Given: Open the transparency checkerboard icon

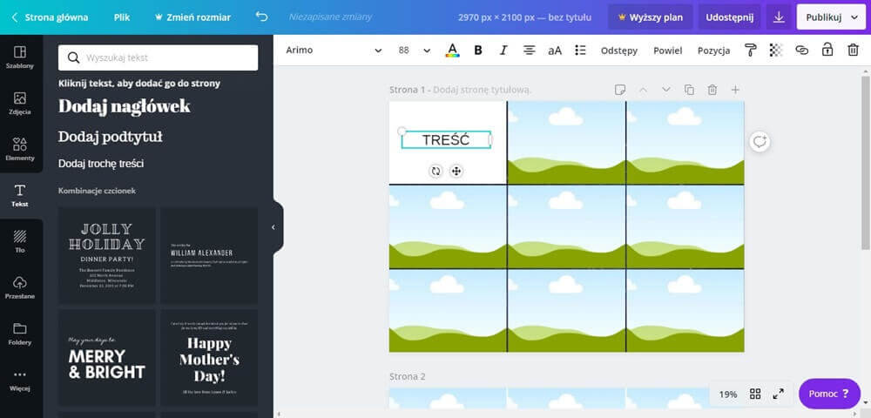Looking at the screenshot, I should coord(776,51).
